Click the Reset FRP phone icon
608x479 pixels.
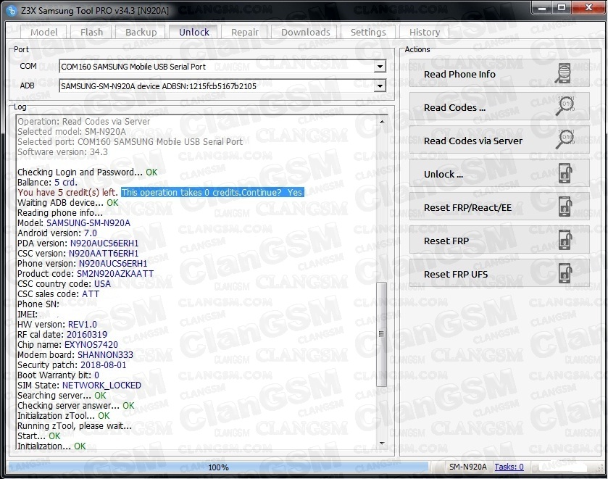click(565, 240)
